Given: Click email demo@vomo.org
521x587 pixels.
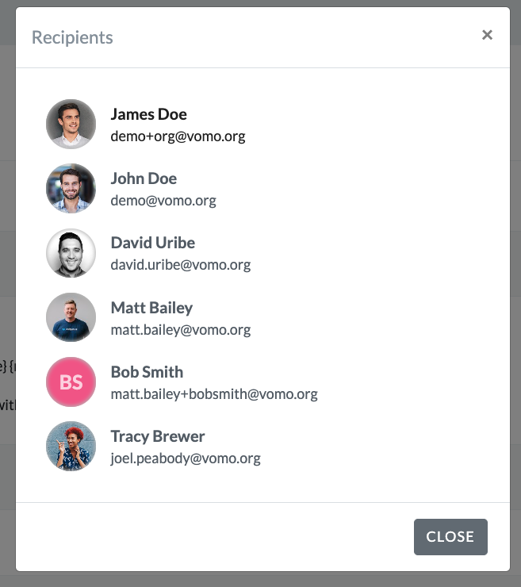Looking at the screenshot, I should pyautogui.click(x=163, y=201).
